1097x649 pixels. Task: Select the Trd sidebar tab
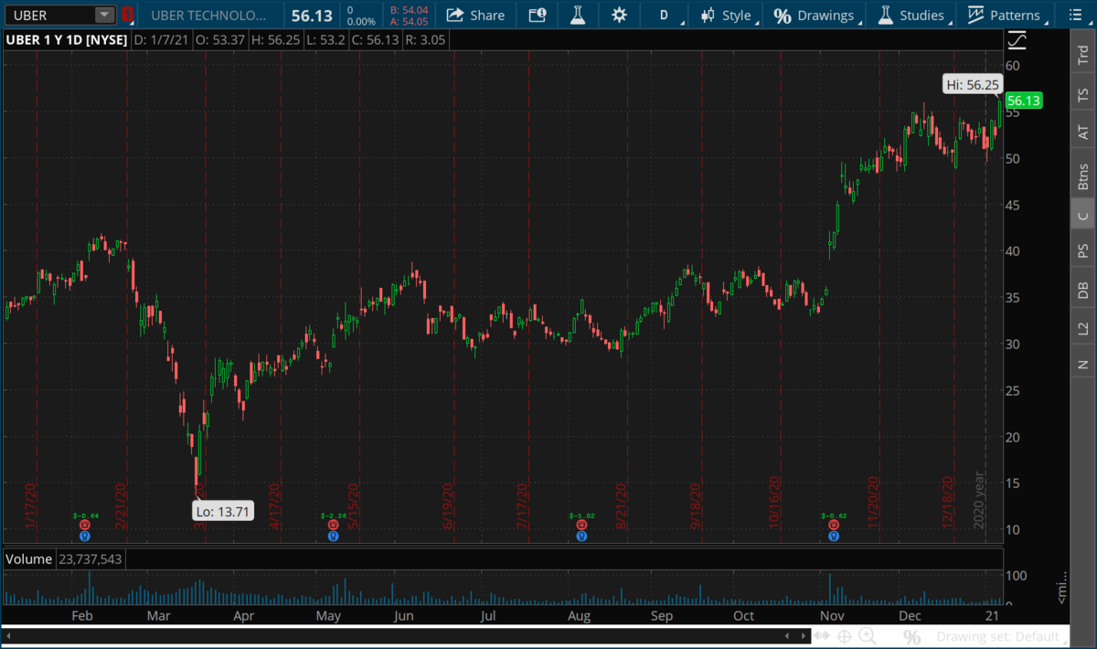pos(1083,55)
